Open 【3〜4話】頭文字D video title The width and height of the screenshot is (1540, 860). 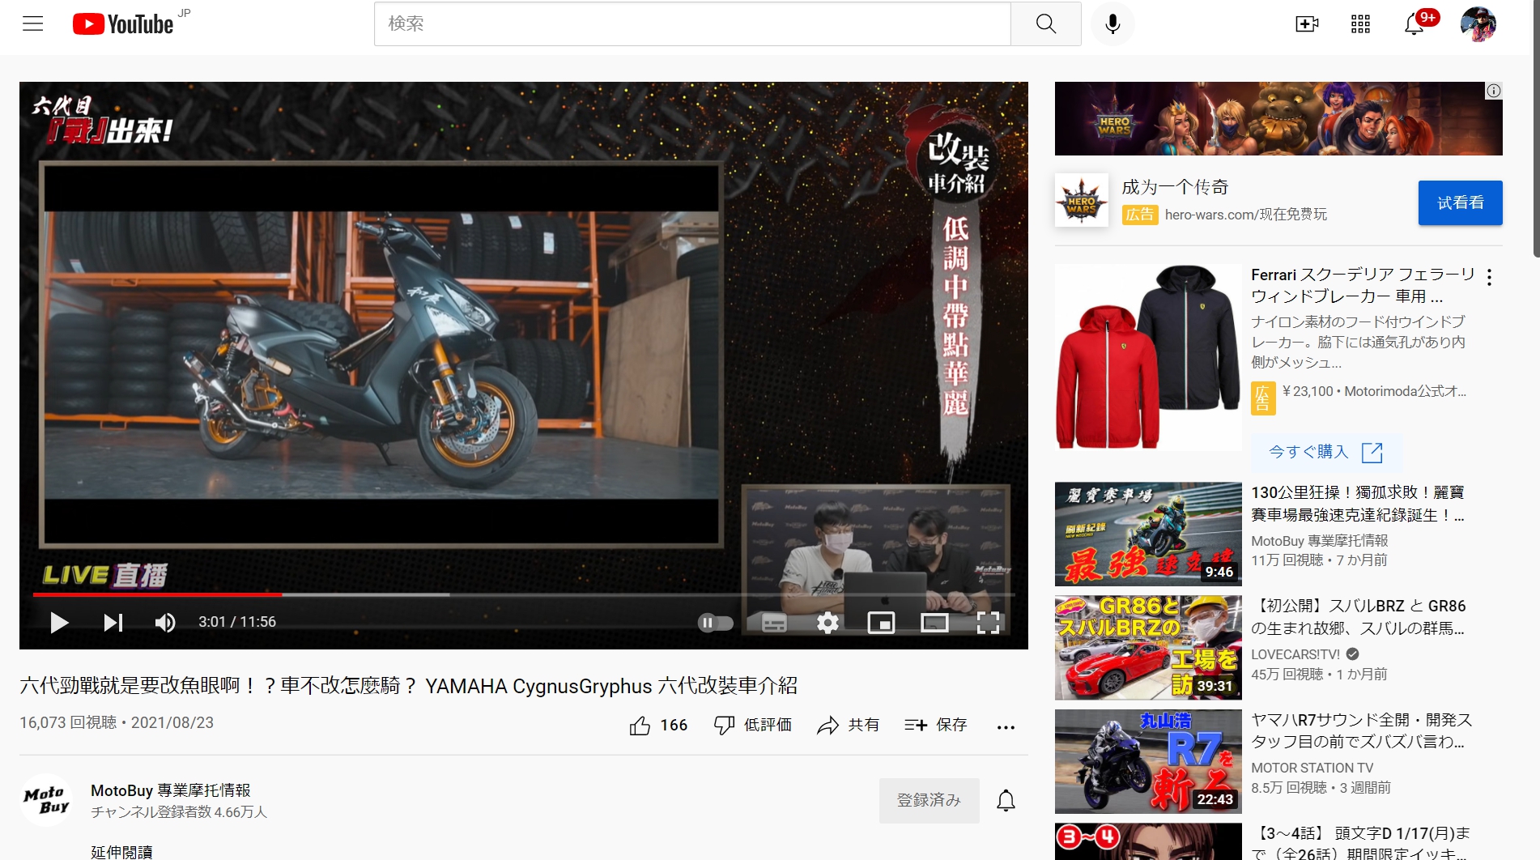pos(1360,842)
